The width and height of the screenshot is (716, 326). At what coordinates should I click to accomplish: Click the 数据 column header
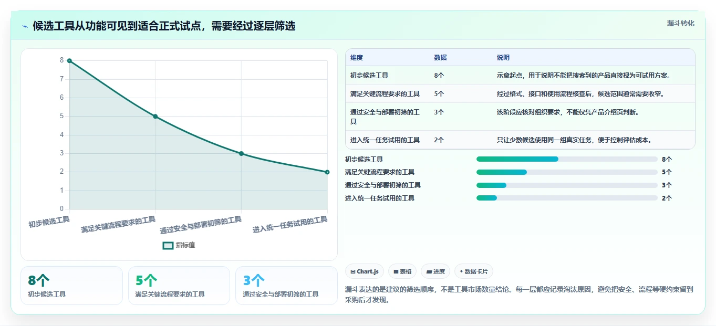[441, 58]
